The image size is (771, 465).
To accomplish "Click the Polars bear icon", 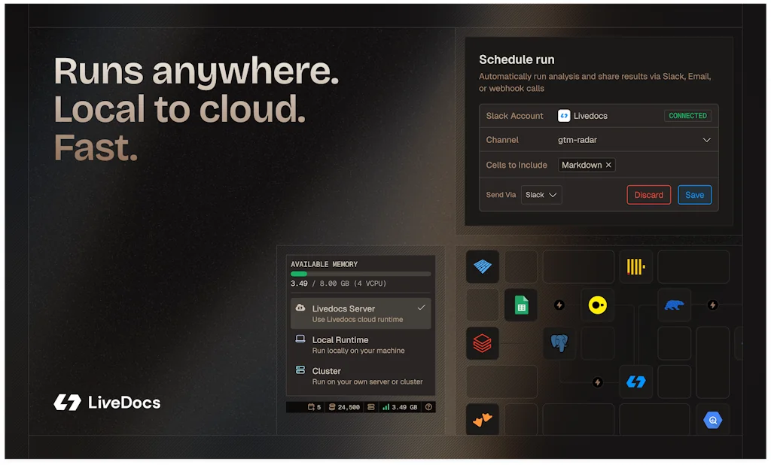I will click(674, 305).
